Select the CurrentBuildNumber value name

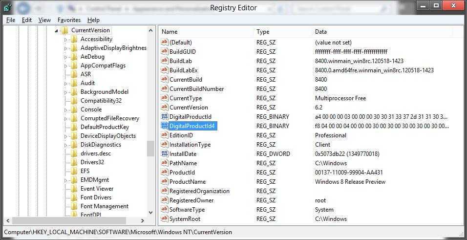[196, 88]
